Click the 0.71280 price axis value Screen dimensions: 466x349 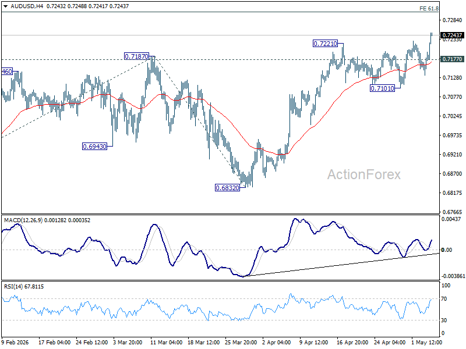pyautogui.click(x=453, y=78)
